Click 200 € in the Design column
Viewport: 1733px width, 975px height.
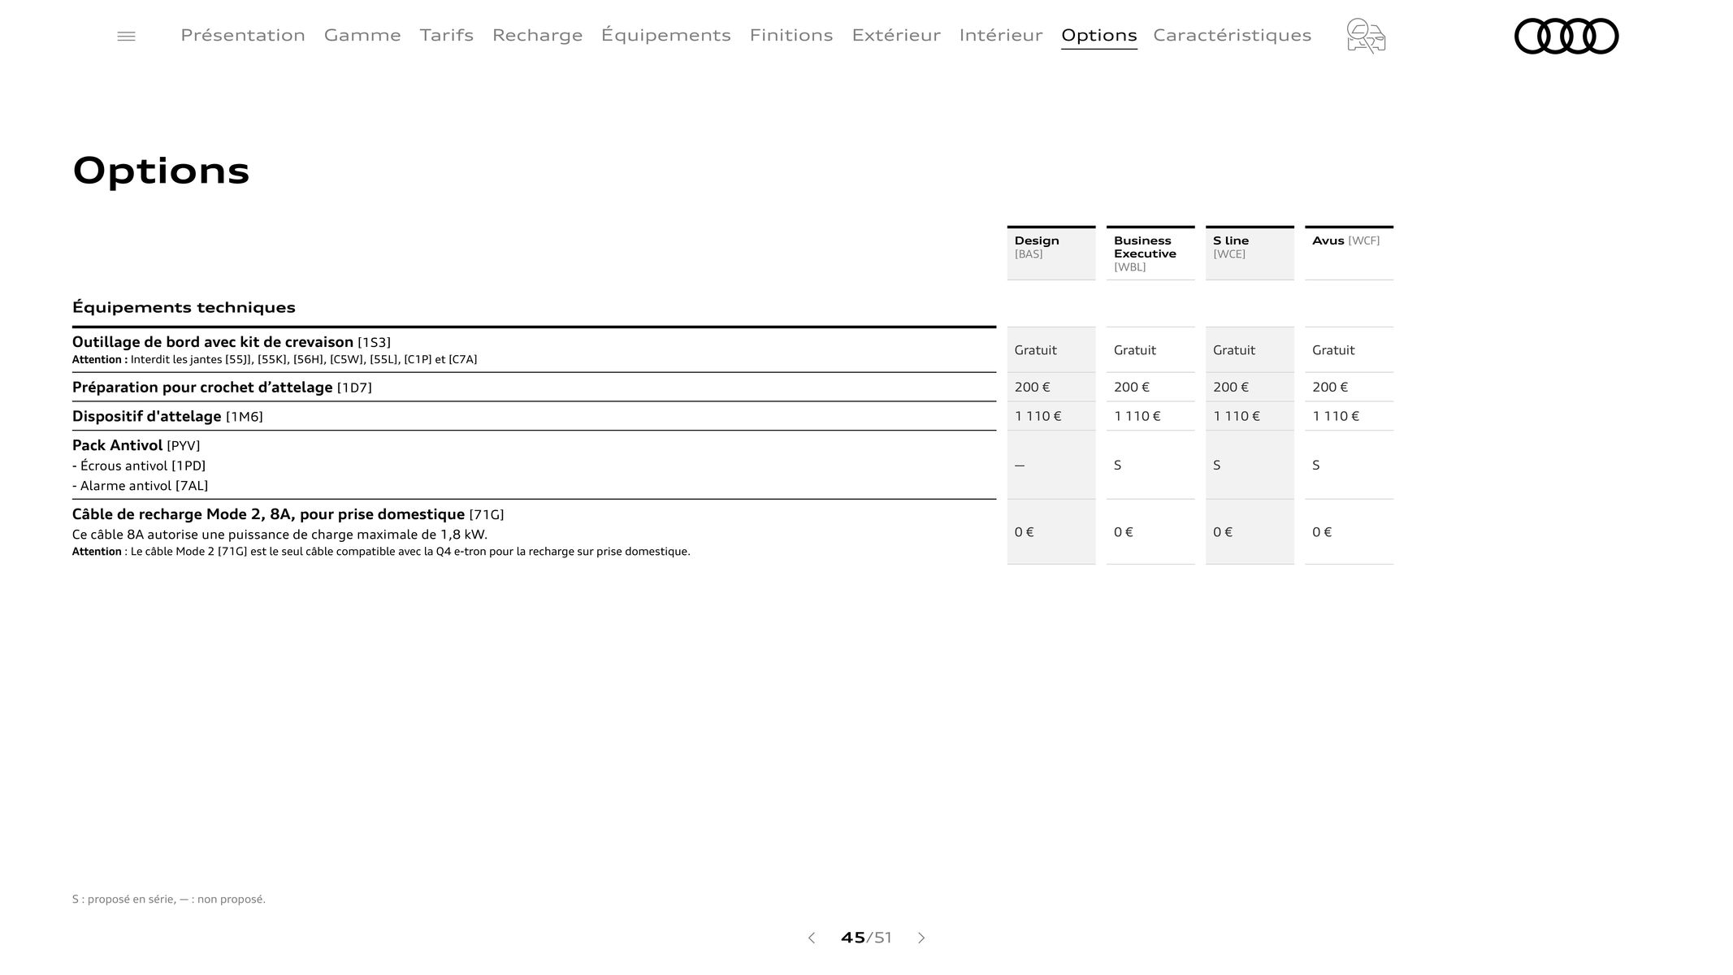point(1032,388)
